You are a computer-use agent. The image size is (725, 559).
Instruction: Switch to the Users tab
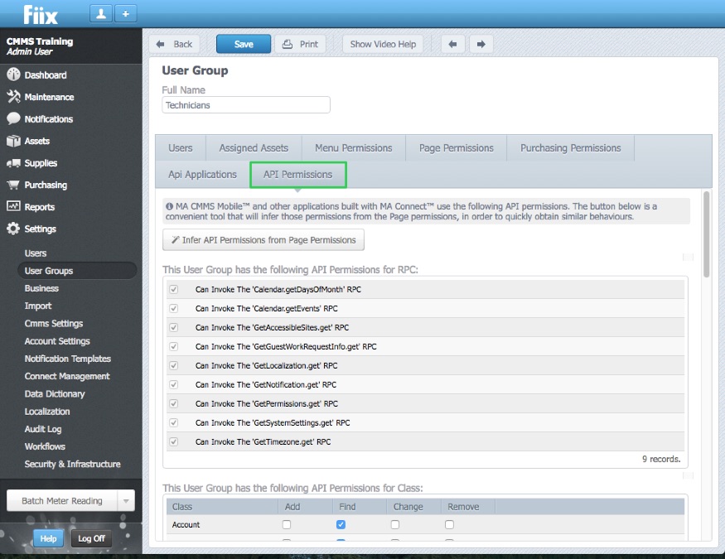click(181, 148)
